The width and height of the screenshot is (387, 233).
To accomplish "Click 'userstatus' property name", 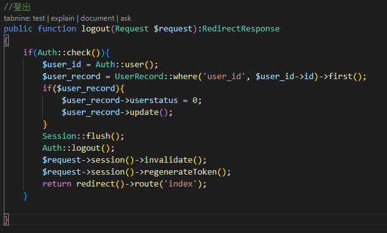I will 154,100.
